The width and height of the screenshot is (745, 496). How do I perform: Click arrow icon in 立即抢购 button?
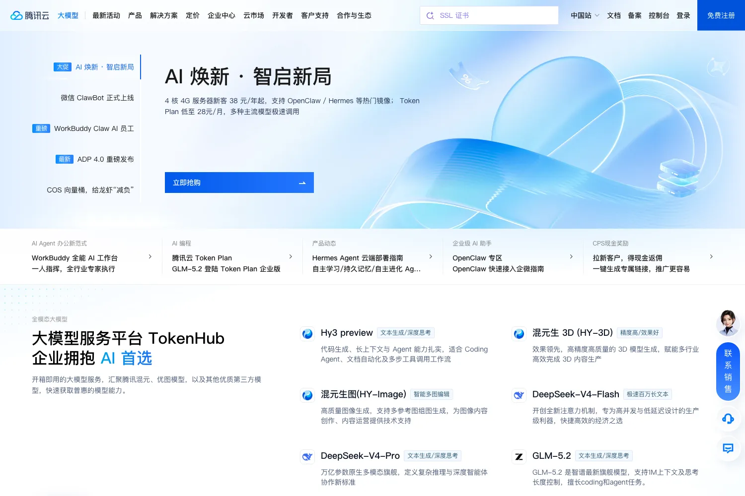[302, 183]
